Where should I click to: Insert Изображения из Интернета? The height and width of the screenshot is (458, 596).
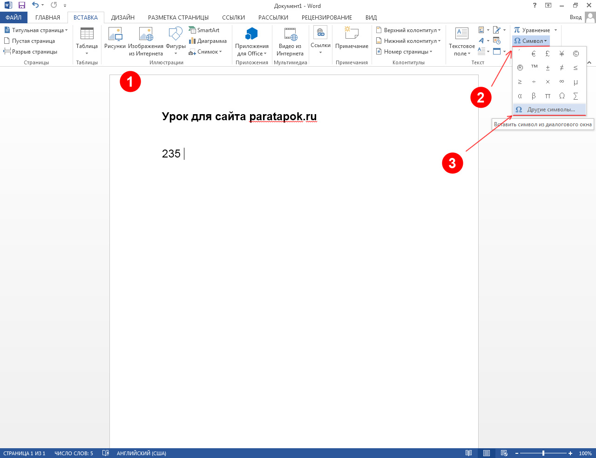[146, 41]
